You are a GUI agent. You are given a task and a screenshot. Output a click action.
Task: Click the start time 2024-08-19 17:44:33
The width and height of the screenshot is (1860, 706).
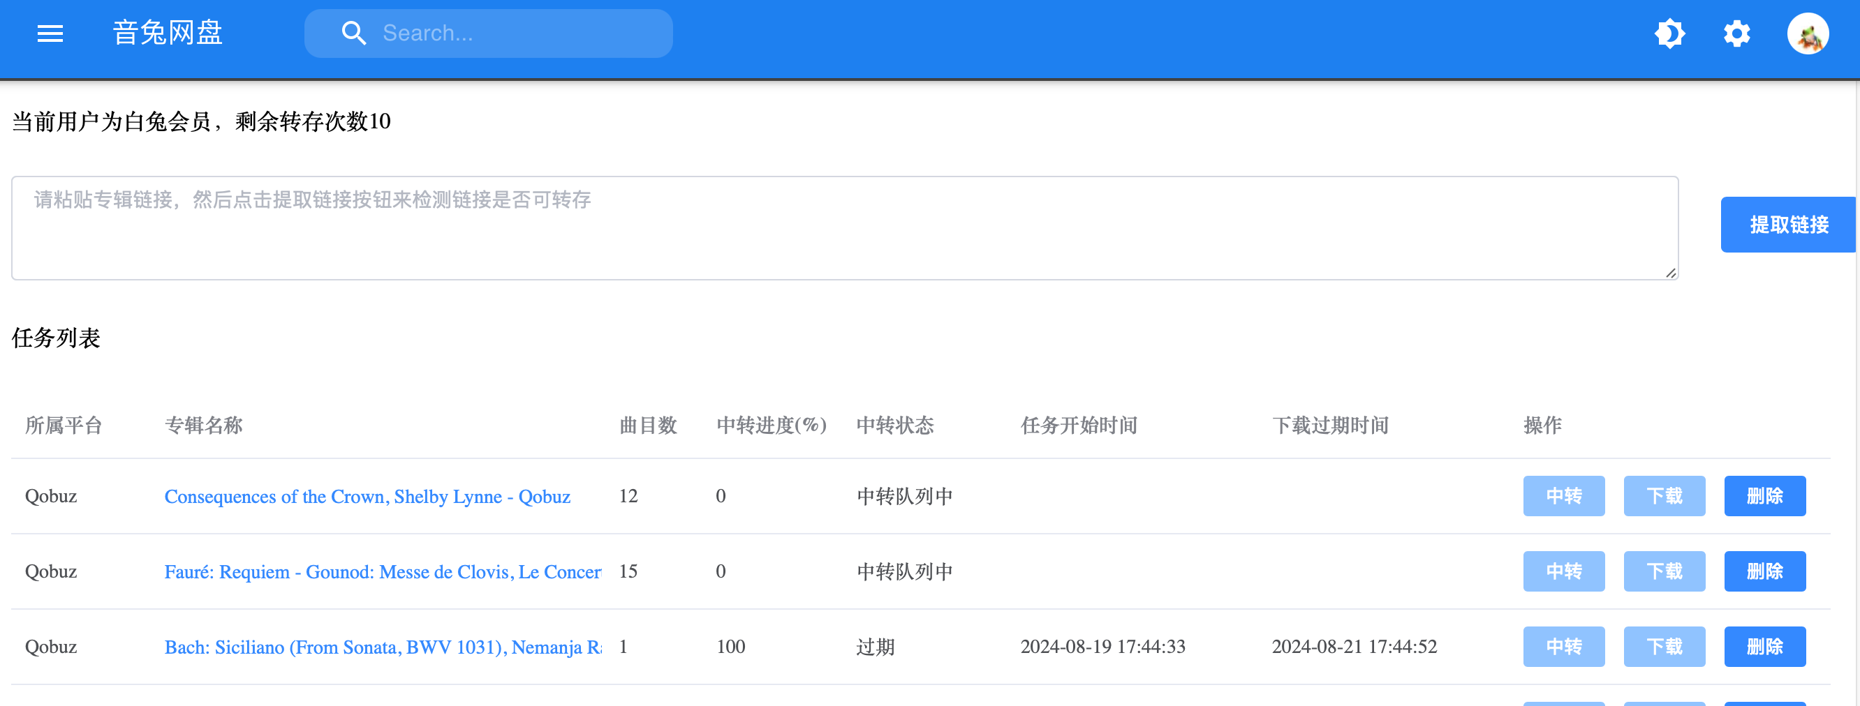point(1102,647)
